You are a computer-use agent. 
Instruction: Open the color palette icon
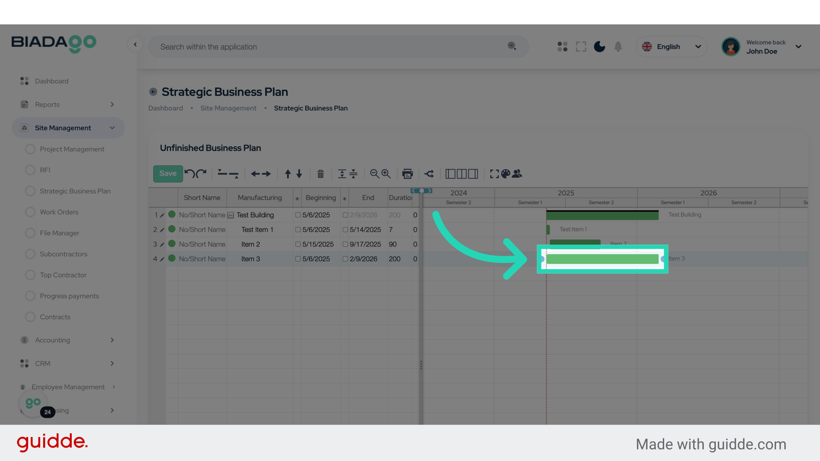(x=506, y=174)
